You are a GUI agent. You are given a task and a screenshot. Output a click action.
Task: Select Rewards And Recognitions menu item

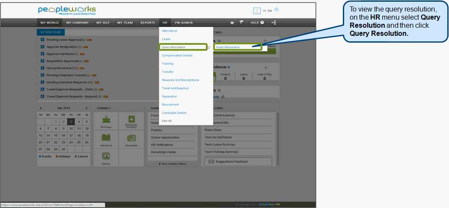click(180, 80)
